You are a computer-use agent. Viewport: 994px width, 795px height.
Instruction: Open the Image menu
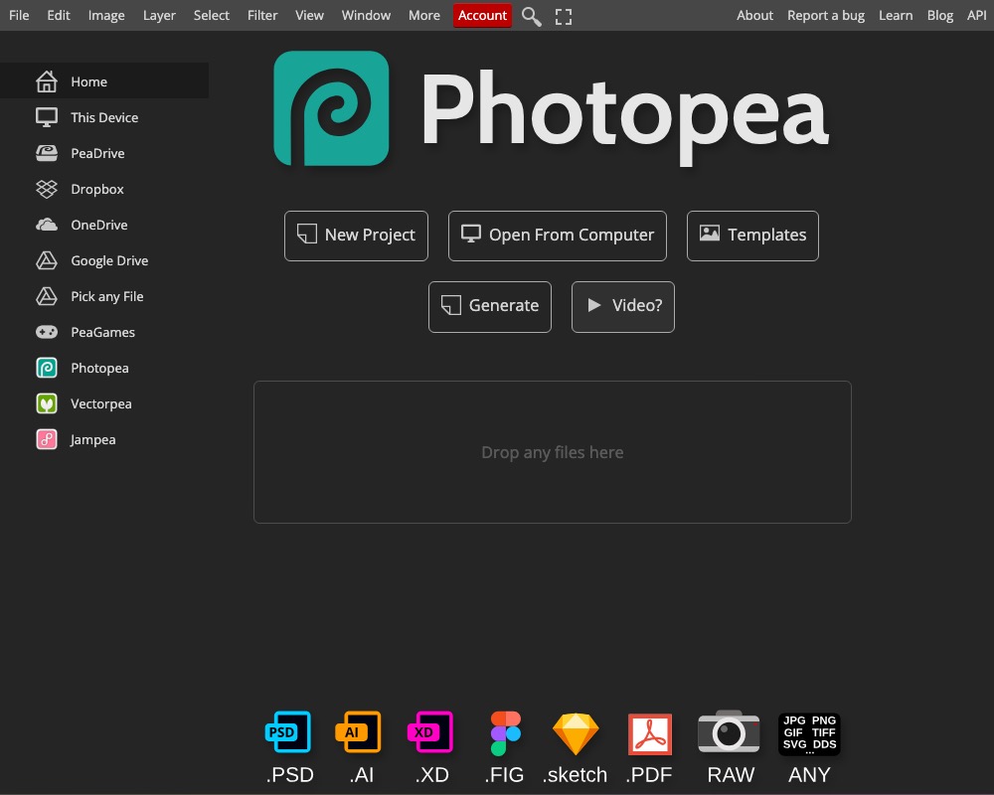point(106,15)
